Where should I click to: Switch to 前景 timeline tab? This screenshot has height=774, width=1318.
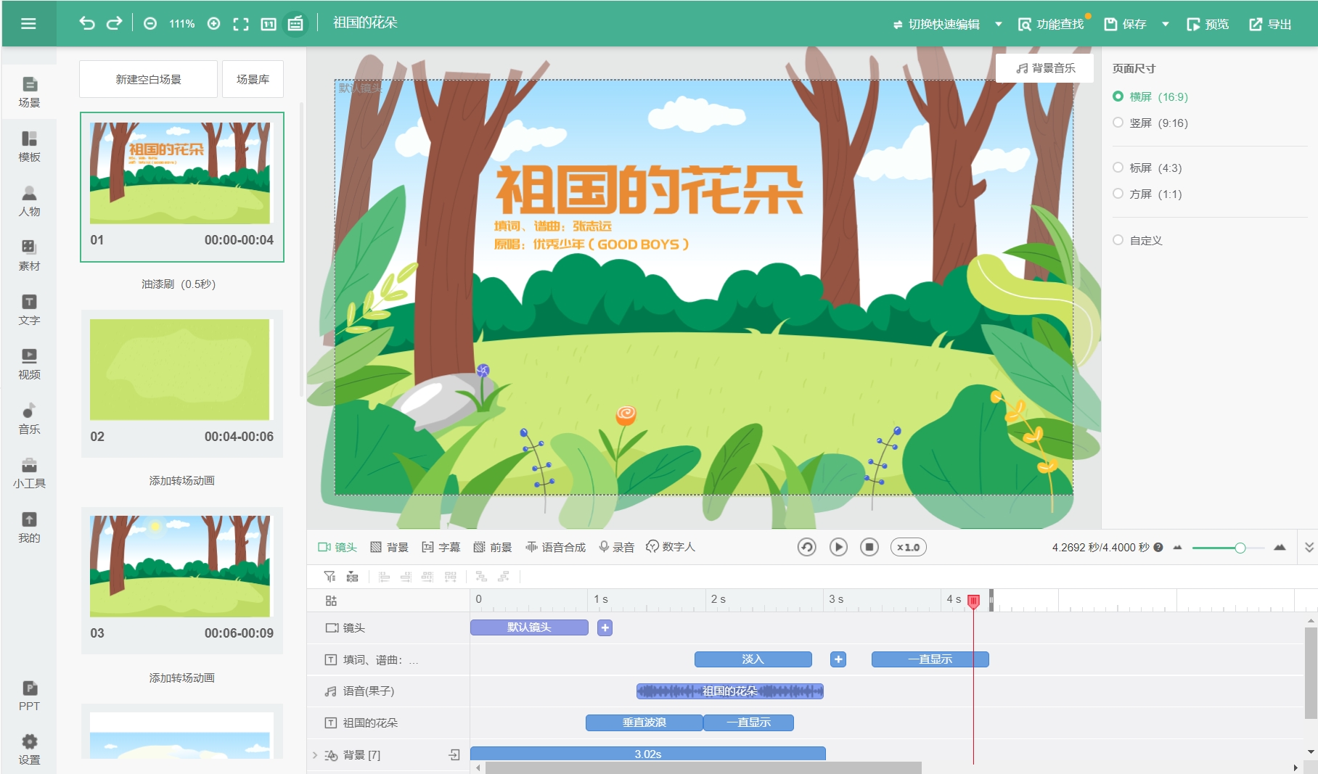pyautogui.click(x=493, y=547)
